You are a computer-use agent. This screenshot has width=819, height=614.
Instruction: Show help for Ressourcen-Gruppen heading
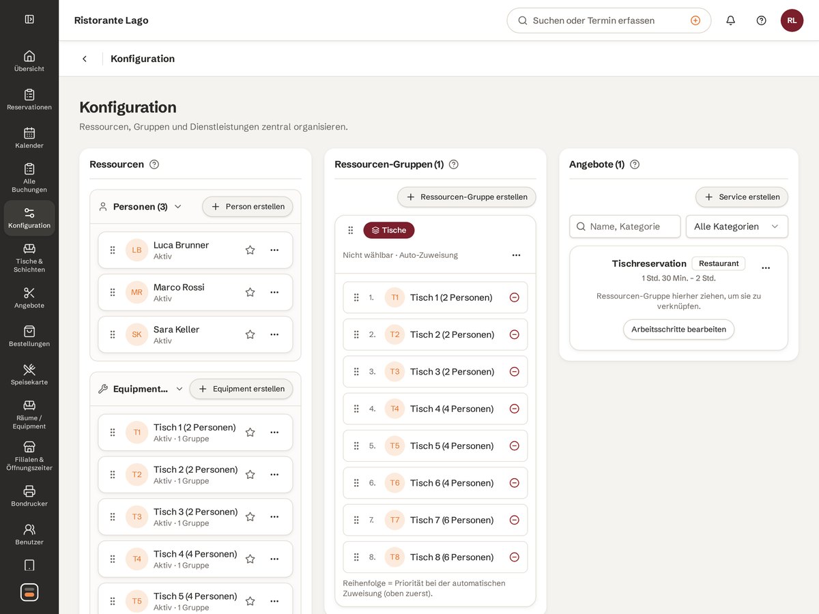(454, 164)
